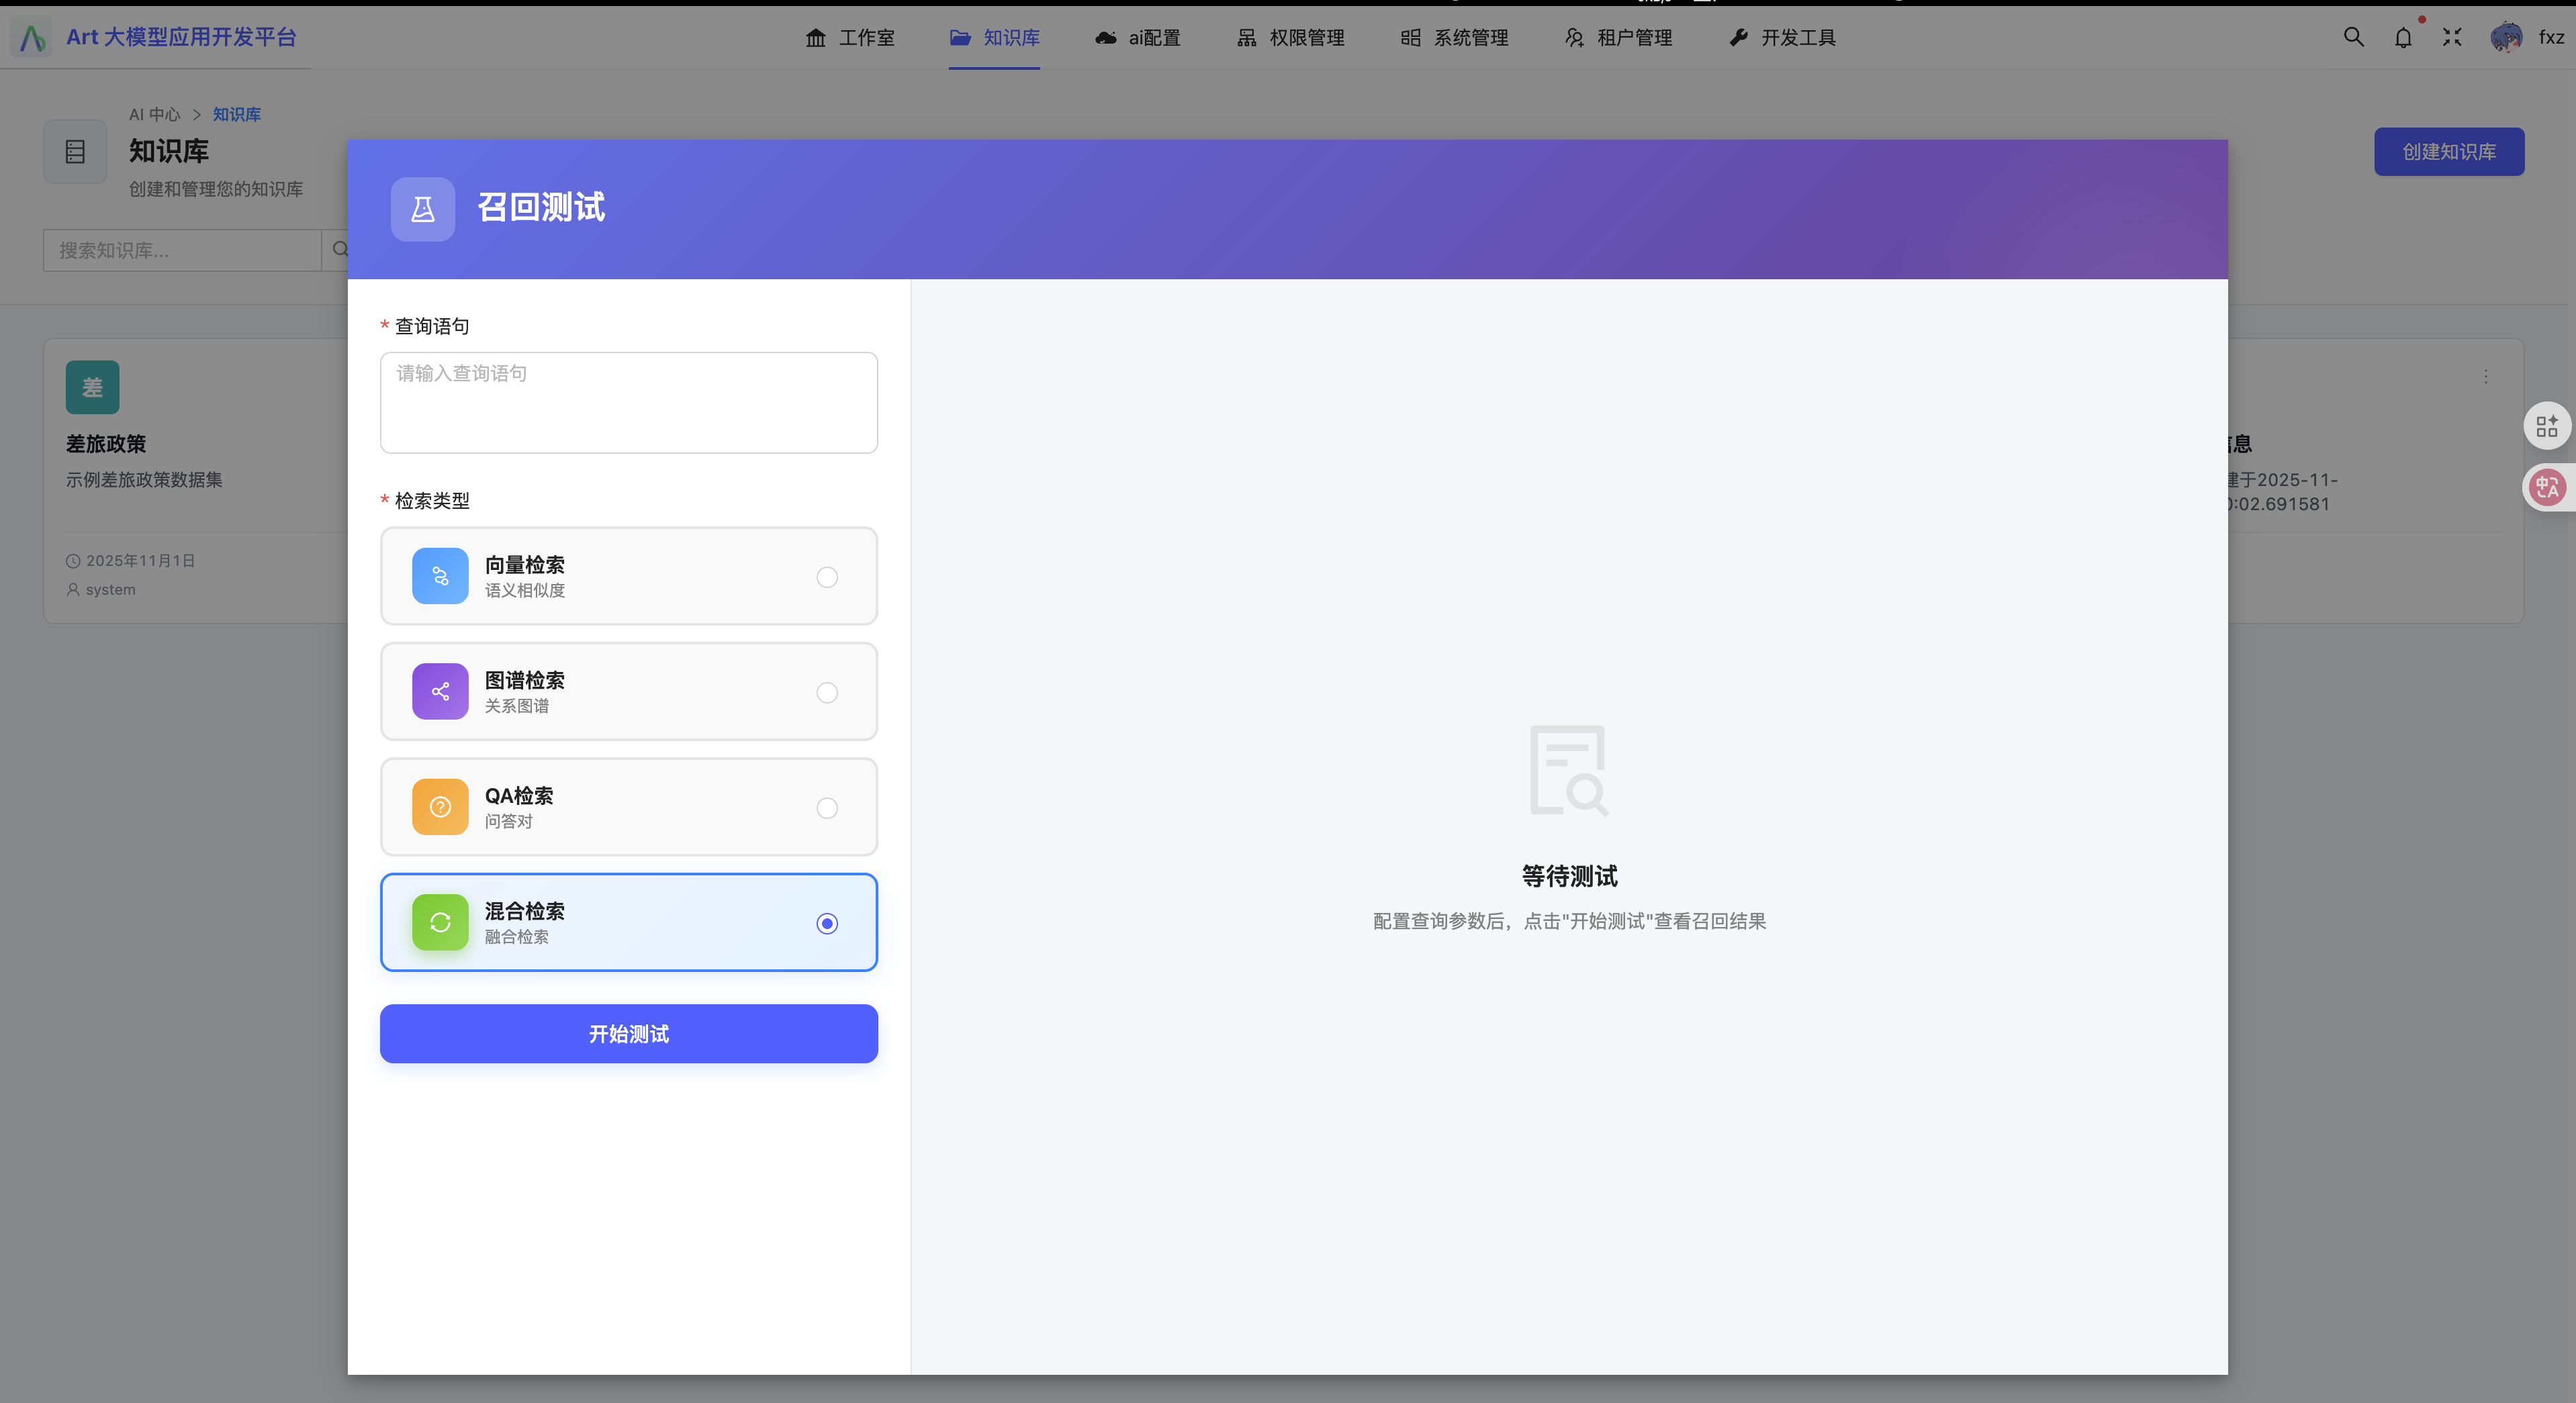Click the grid-plus floating widget icon
The image size is (2576, 1403).
[x=2547, y=427]
